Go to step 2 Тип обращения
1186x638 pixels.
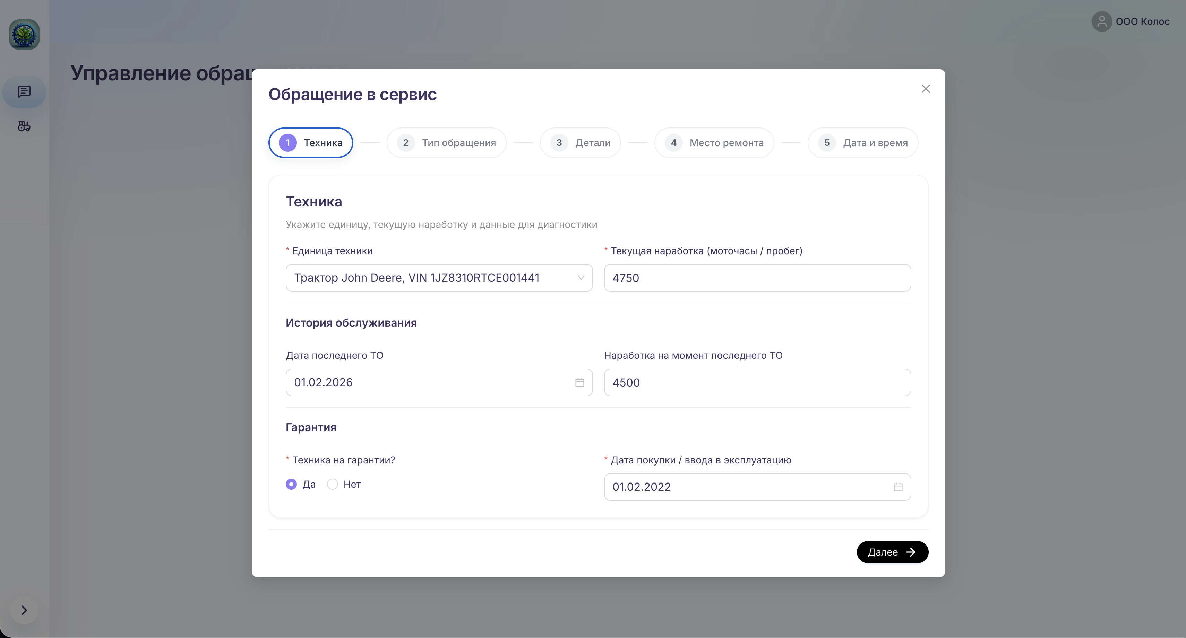coord(446,143)
